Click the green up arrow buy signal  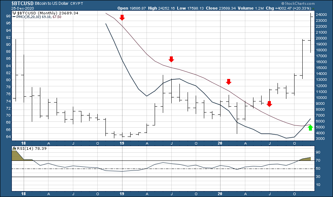click(310, 128)
